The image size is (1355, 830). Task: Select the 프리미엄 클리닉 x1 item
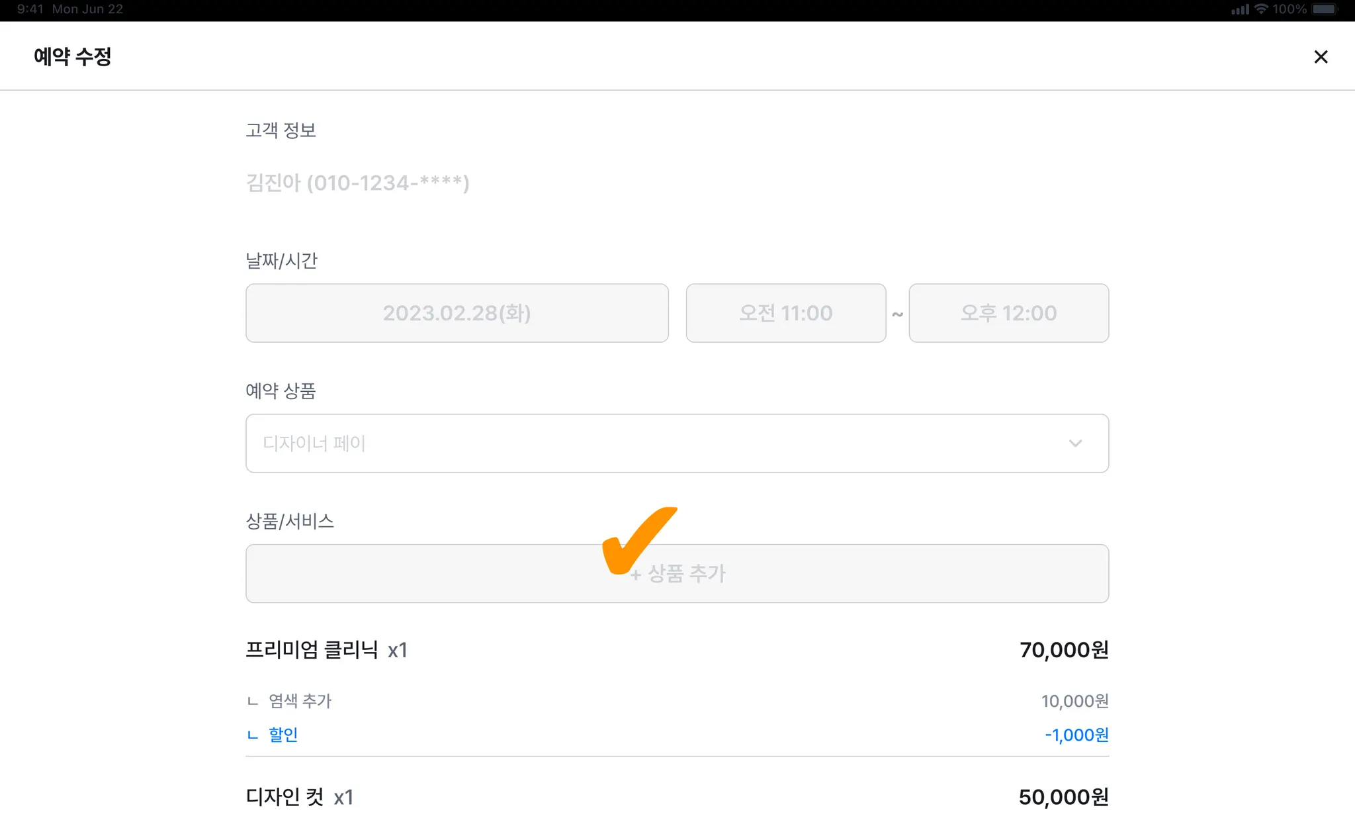(x=326, y=650)
